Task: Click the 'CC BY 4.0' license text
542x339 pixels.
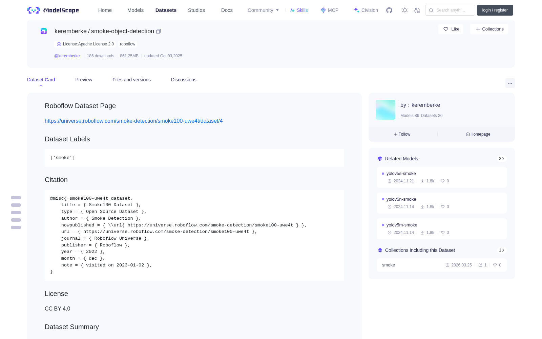Action: (58, 308)
